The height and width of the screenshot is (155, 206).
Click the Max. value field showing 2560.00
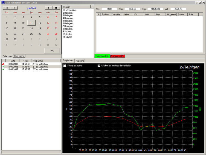[x=132, y=9]
